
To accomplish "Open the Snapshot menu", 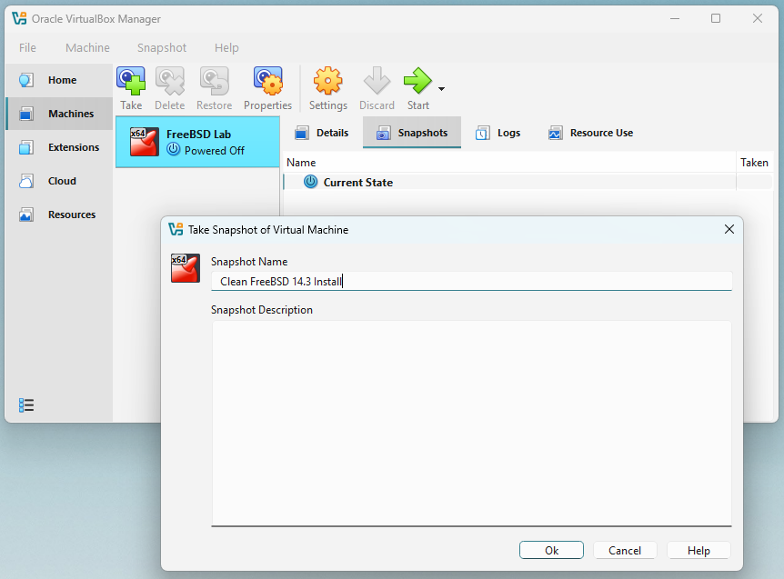I will coord(162,48).
